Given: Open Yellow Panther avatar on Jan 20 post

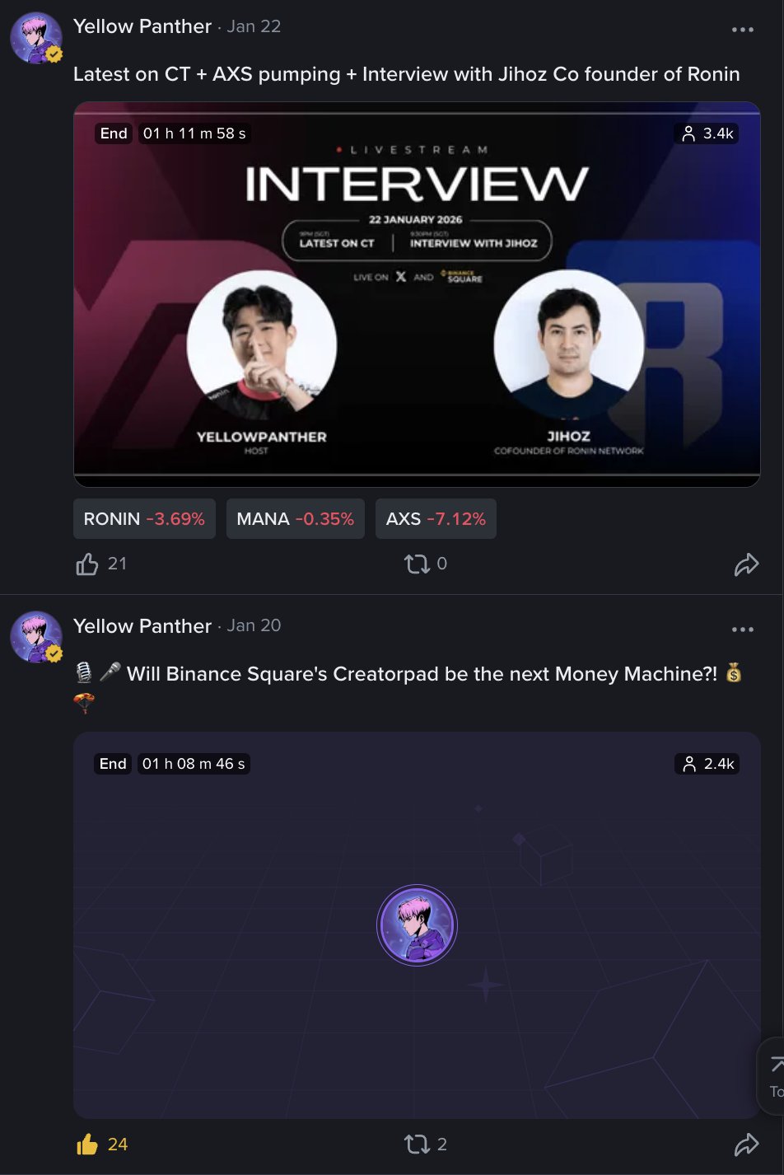Looking at the screenshot, I should [36, 637].
